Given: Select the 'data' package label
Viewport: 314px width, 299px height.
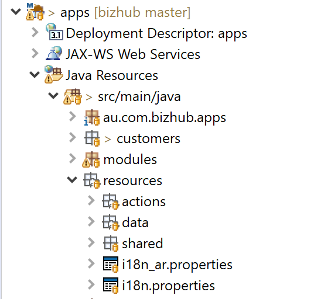Looking at the screenshot, I should pos(135,222).
